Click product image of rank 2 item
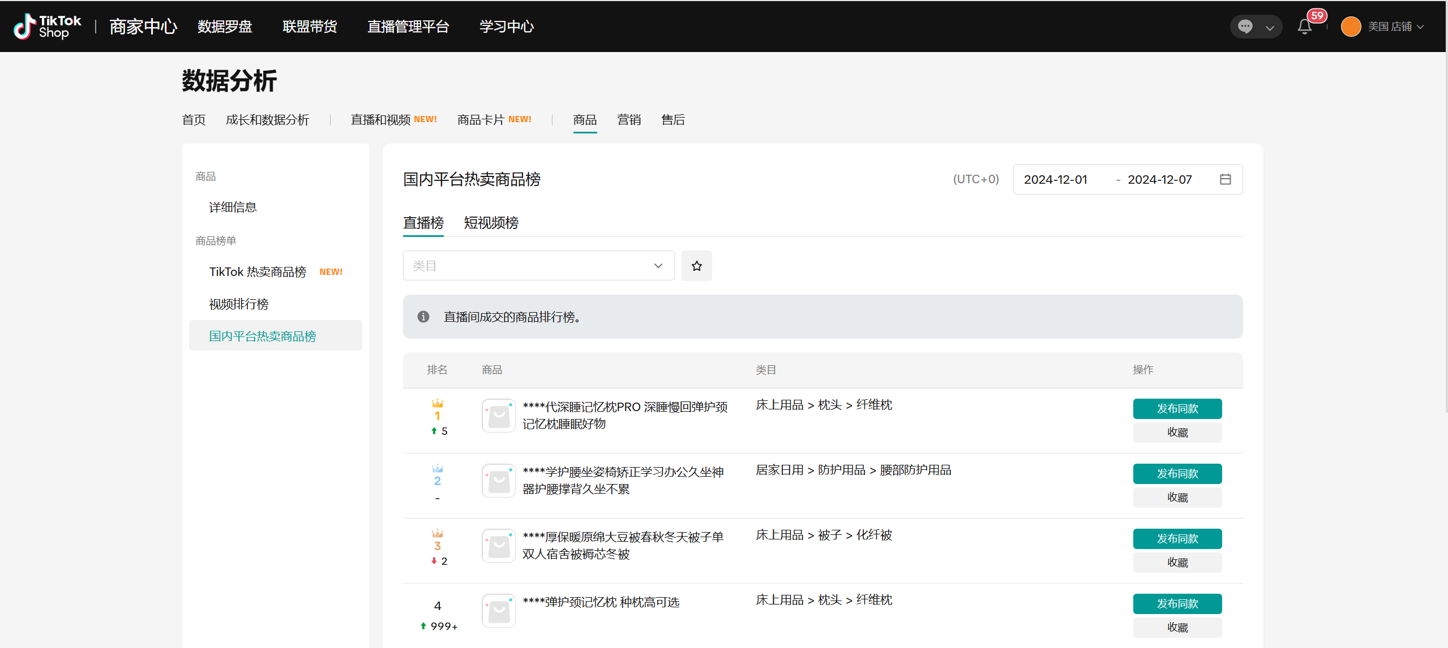This screenshot has width=1448, height=648. pos(498,481)
